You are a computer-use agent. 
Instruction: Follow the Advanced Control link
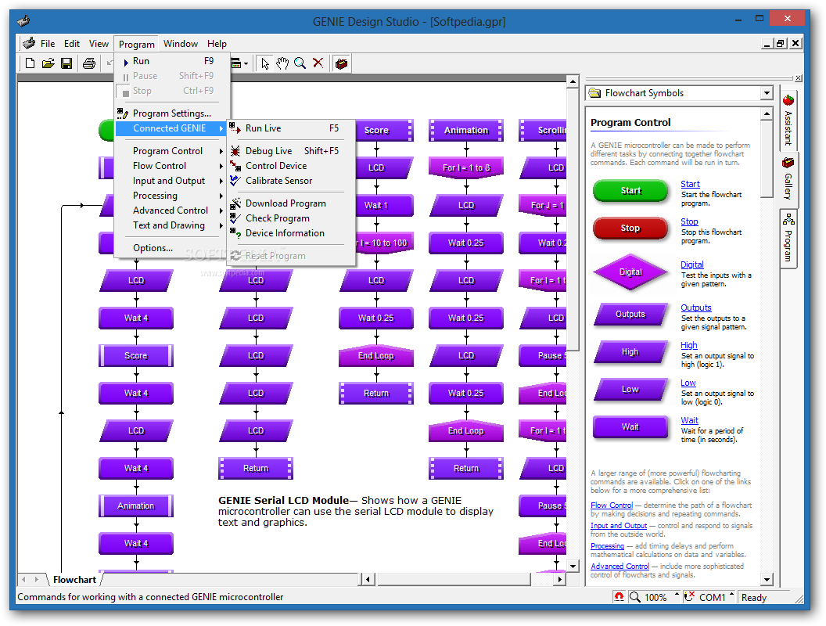click(619, 567)
